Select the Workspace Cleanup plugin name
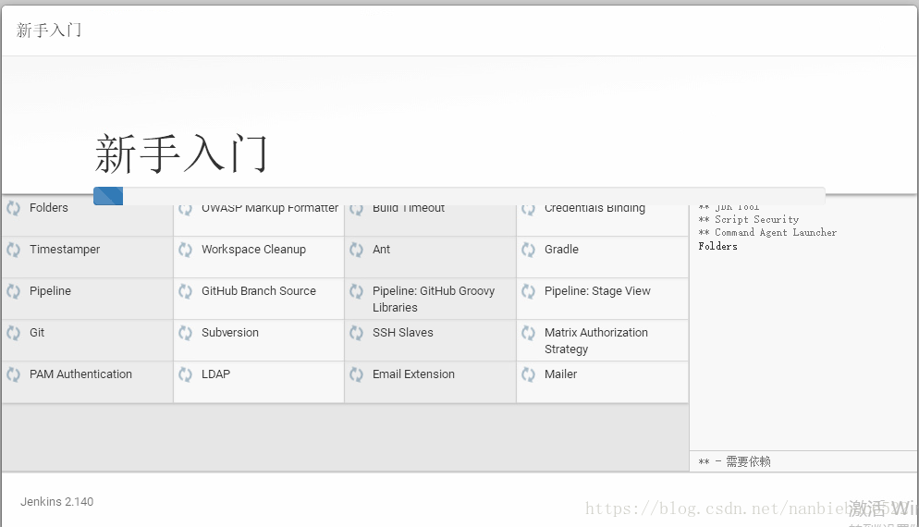Viewport: 919px width, 527px height. [253, 250]
